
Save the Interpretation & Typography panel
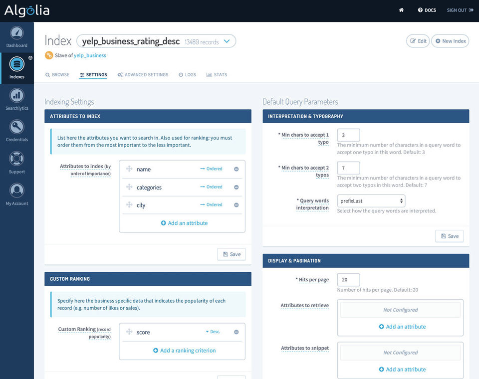[x=450, y=236]
